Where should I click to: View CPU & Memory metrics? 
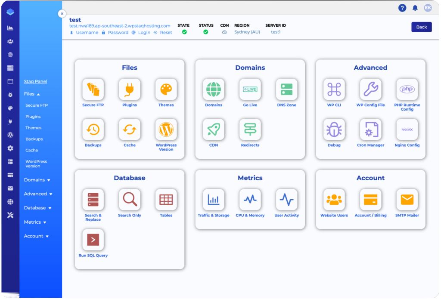click(x=250, y=199)
